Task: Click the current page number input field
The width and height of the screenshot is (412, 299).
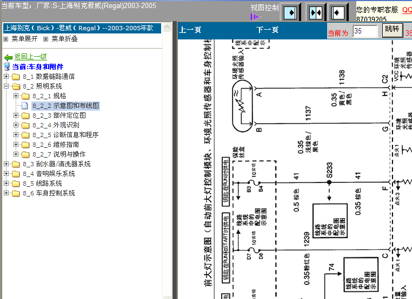Action: point(365,31)
